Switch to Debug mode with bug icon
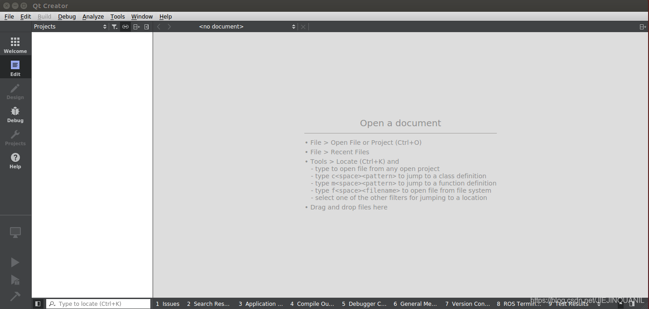Screen dimensions: 649x309 (15, 114)
